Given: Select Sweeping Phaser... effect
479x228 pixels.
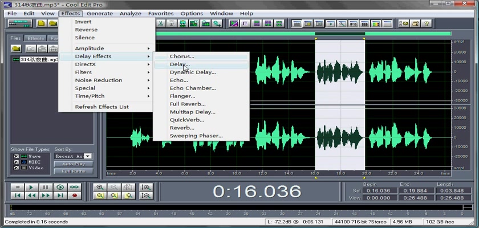Looking at the screenshot, I should click(201, 136).
